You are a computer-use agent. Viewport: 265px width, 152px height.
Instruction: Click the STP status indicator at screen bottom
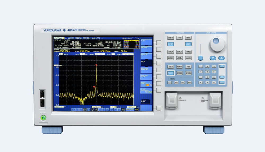point(136,109)
